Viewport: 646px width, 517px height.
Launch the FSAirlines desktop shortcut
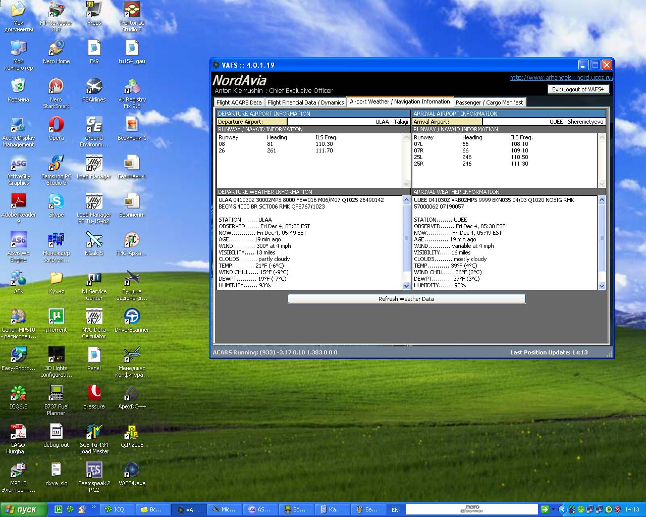[94, 90]
